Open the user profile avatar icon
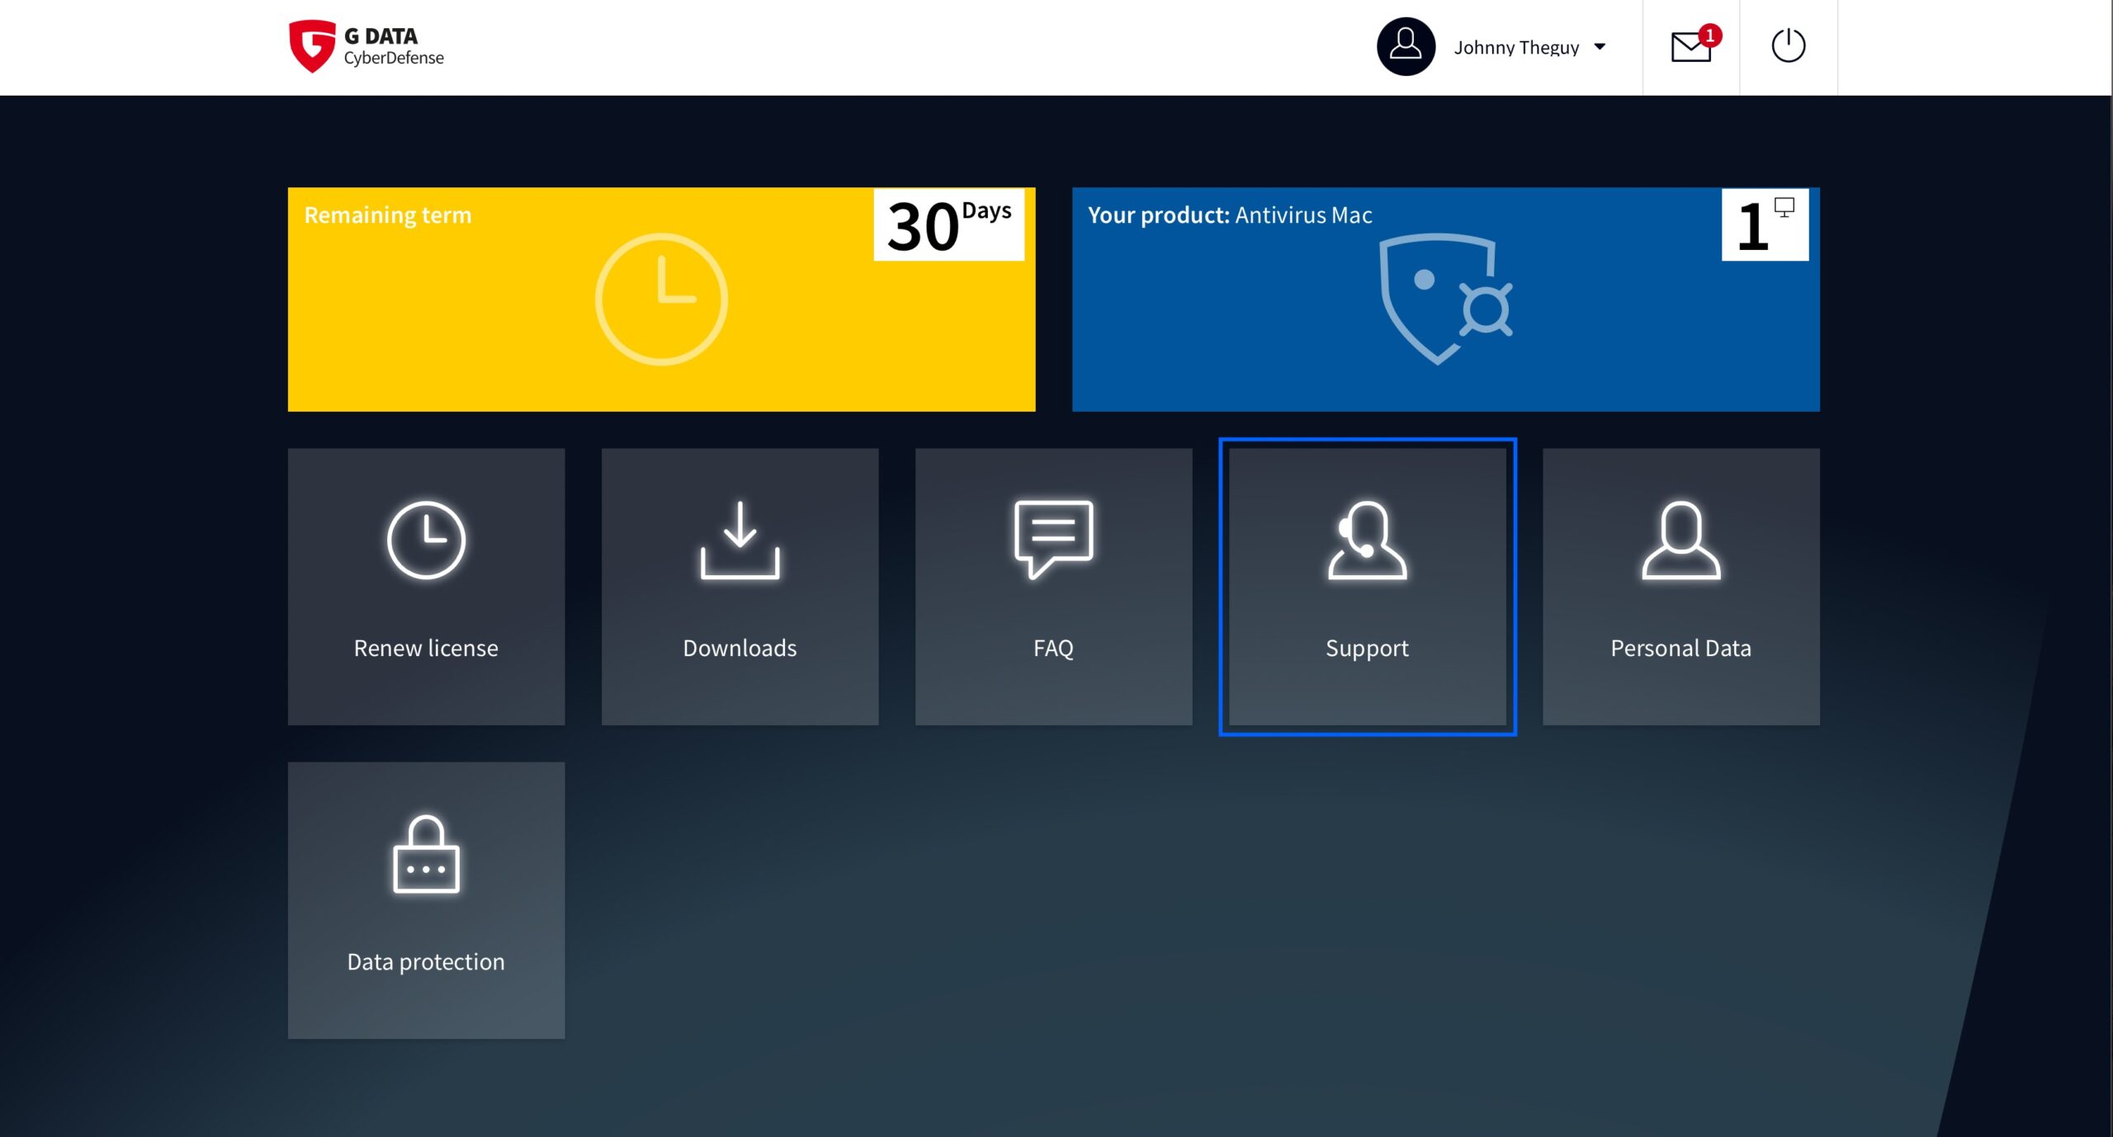2113x1137 pixels. [1406, 46]
